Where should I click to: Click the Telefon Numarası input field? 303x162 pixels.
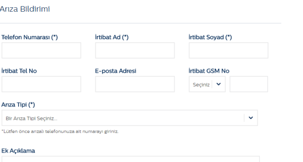click(x=41, y=50)
